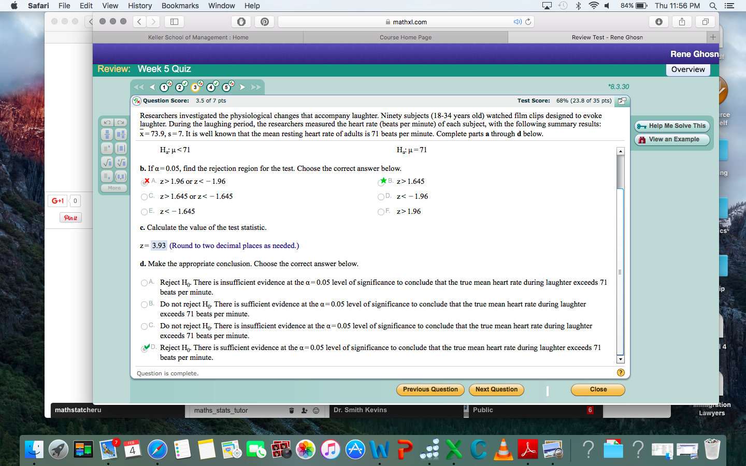Select option C: z>1.645 or z<-1.645
The height and width of the screenshot is (466, 746).
(144, 197)
